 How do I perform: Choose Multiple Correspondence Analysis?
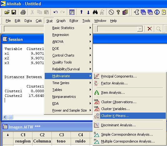point(129,141)
